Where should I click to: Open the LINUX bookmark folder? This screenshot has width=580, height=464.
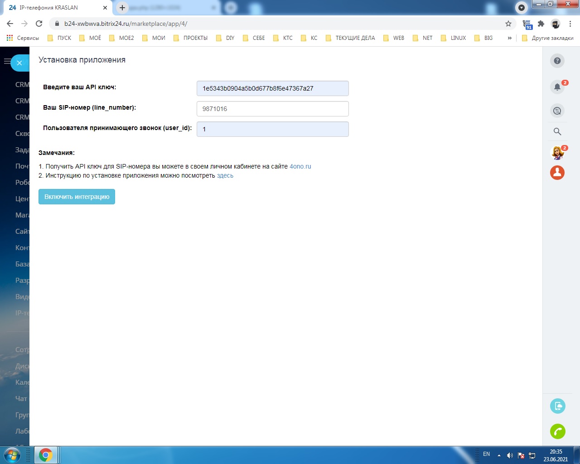point(453,38)
